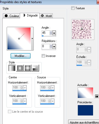Select the sunburst gradient style icon
This screenshot has height=124, width=99.
click(28, 68)
